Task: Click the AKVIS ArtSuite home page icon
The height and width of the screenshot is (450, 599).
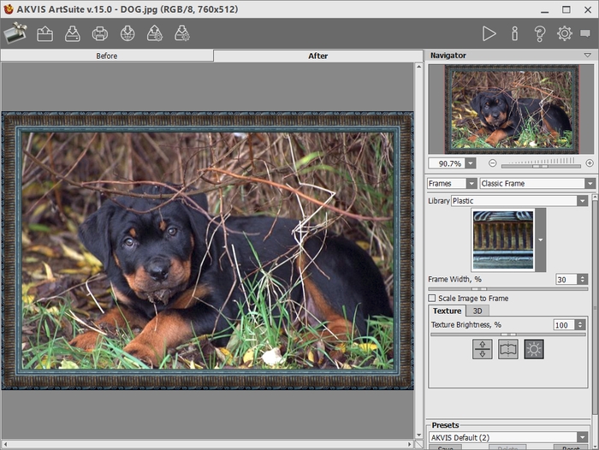Action: click(x=15, y=33)
